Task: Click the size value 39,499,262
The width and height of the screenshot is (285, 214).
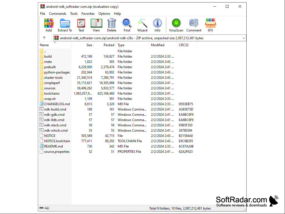Action: (84, 88)
